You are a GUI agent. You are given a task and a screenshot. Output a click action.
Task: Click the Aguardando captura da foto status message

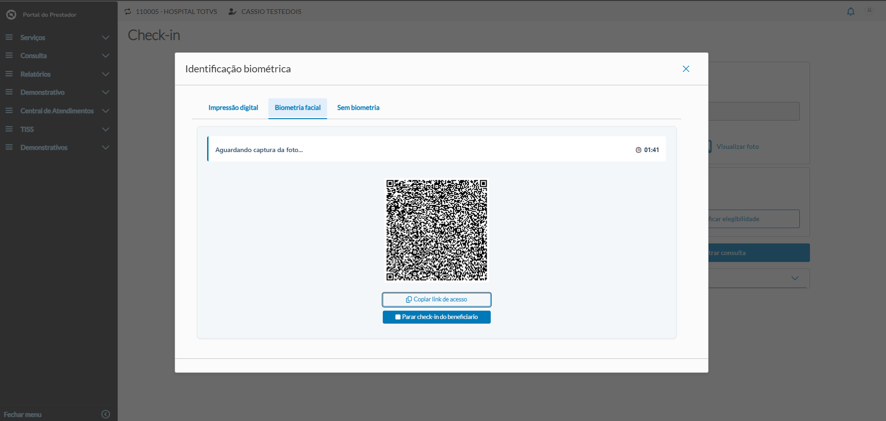pos(259,150)
